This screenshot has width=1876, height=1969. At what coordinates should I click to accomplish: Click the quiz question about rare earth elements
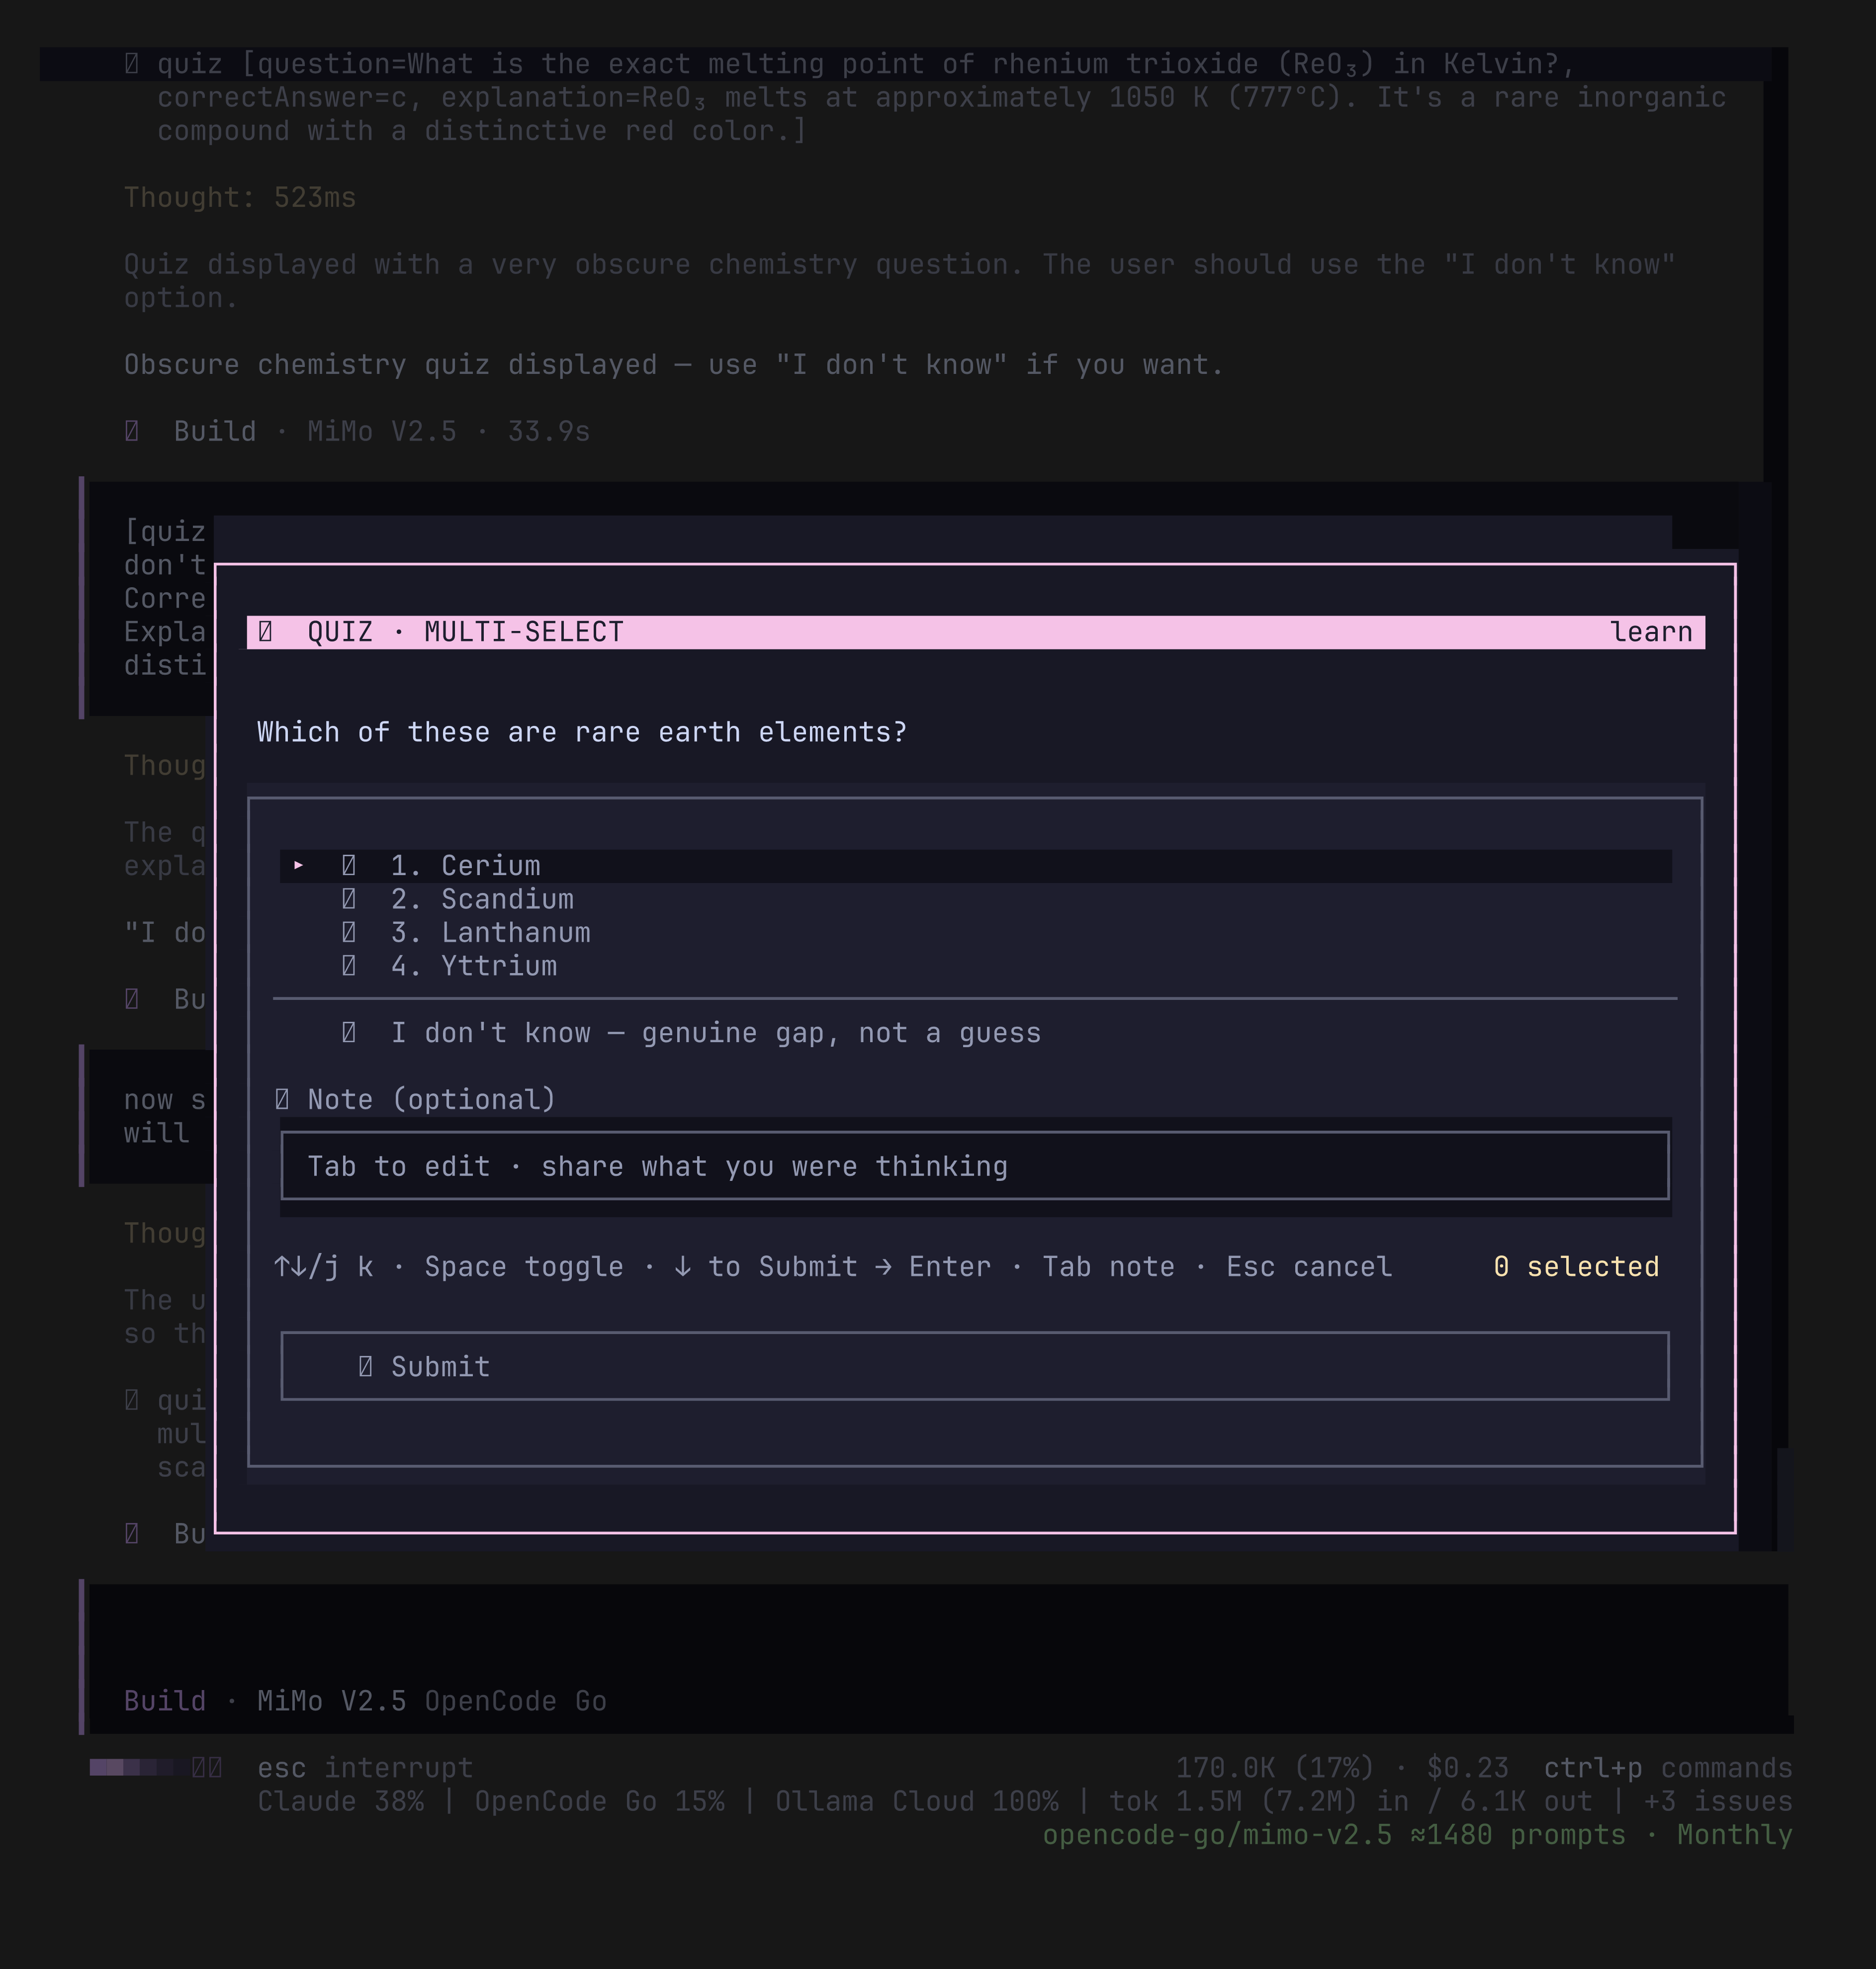(x=582, y=732)
